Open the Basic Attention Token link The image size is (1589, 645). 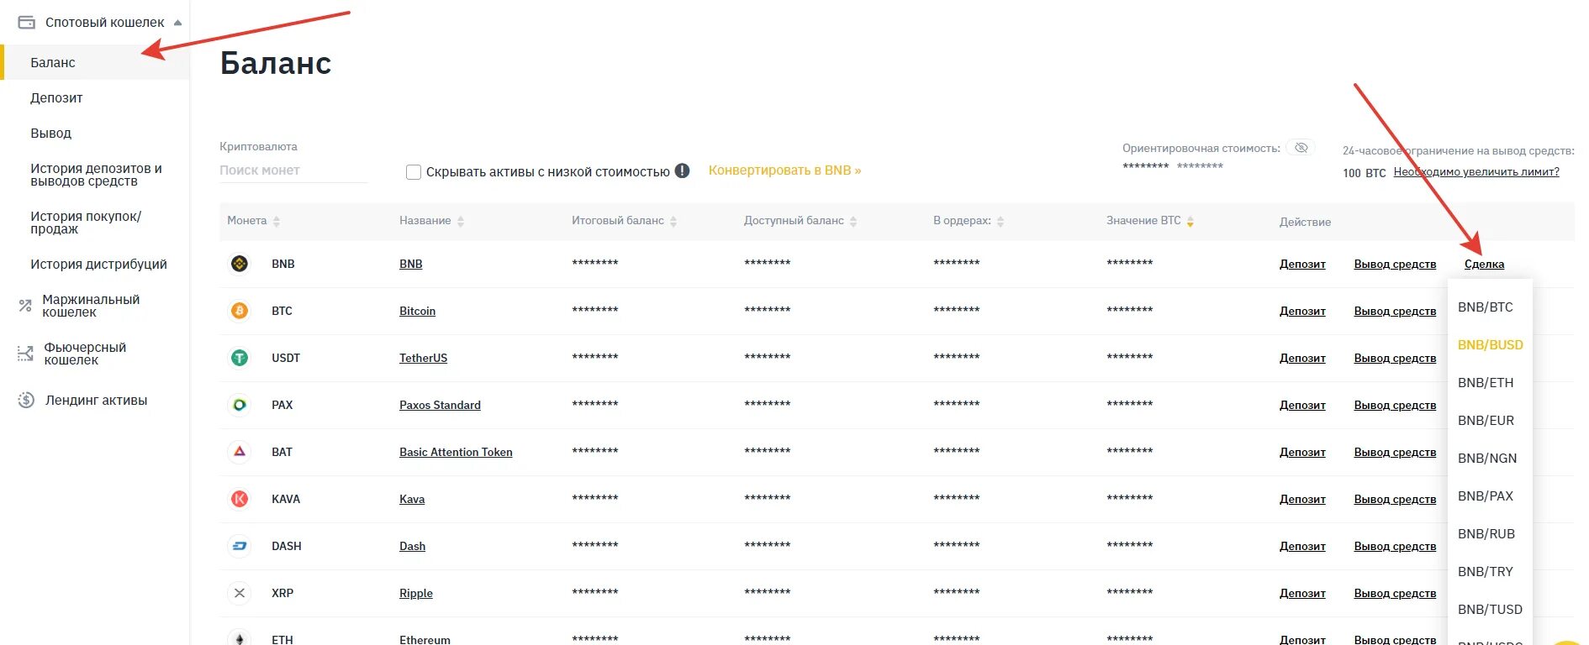point(456,452)
